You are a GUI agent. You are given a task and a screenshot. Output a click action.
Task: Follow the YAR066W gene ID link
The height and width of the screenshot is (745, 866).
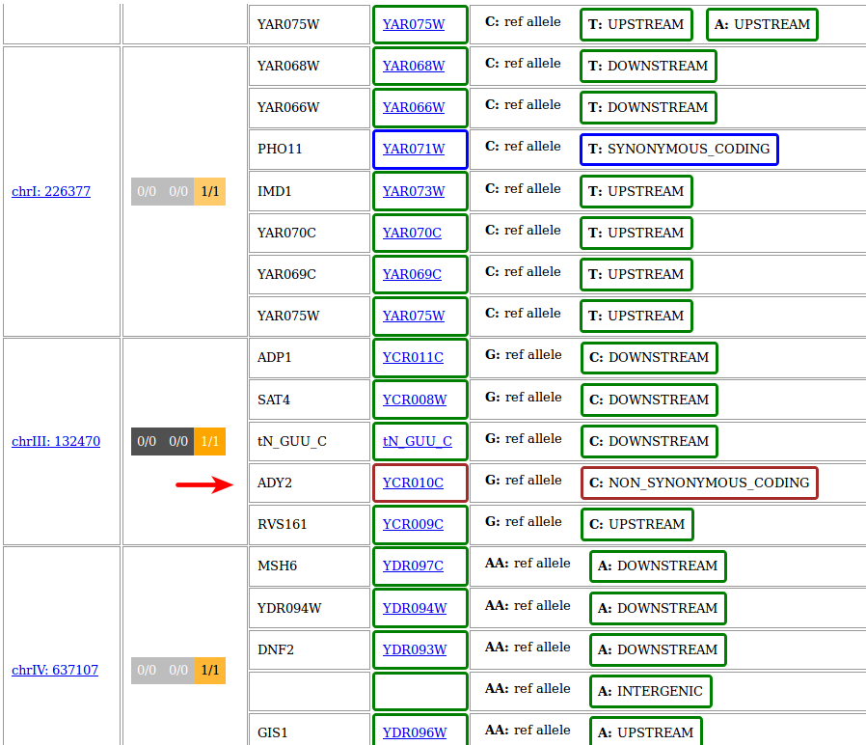point(414,107)
